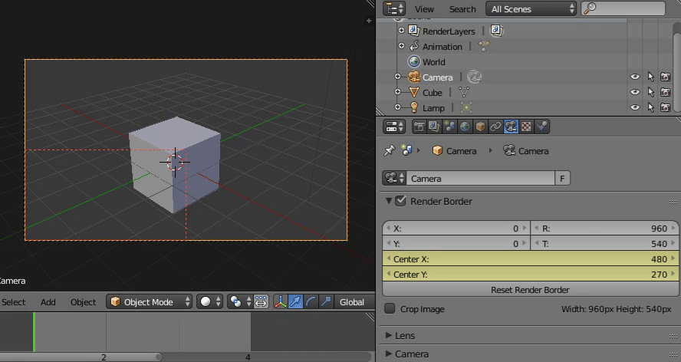Open the All Scenes display dropdown
The image size is (681, 362).
pyautogui.click(x=531, y=8)
